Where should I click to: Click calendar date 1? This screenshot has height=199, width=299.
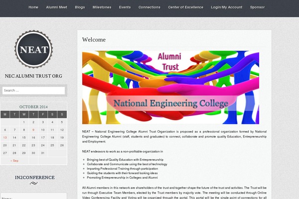point(24,122)
